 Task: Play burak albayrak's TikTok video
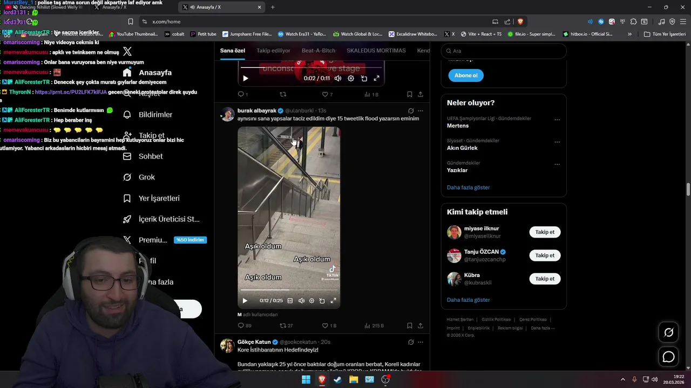click(245, 301)
